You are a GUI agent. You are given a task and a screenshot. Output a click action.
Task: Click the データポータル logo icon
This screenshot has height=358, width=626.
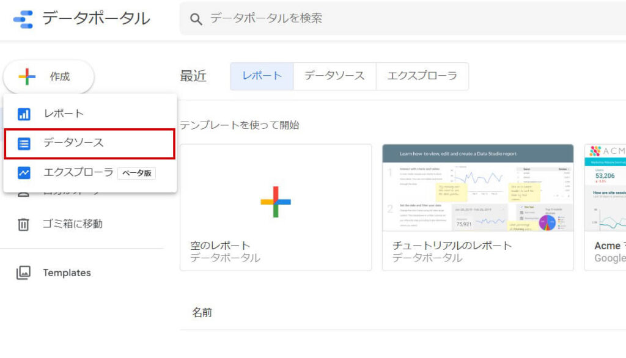tap(23, 19)
